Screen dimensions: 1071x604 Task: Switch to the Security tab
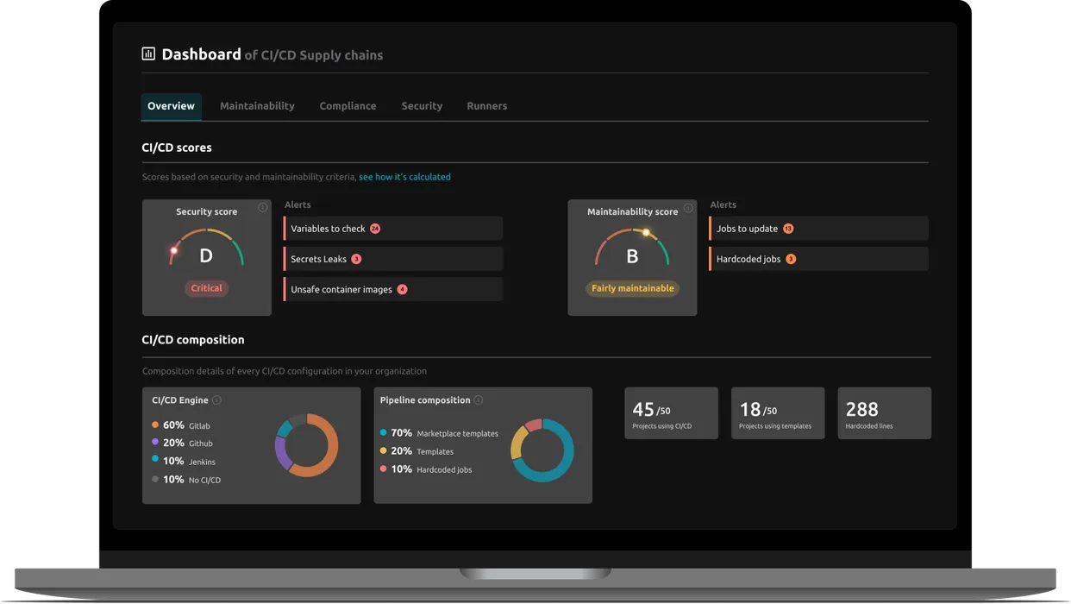coord(422,105)
